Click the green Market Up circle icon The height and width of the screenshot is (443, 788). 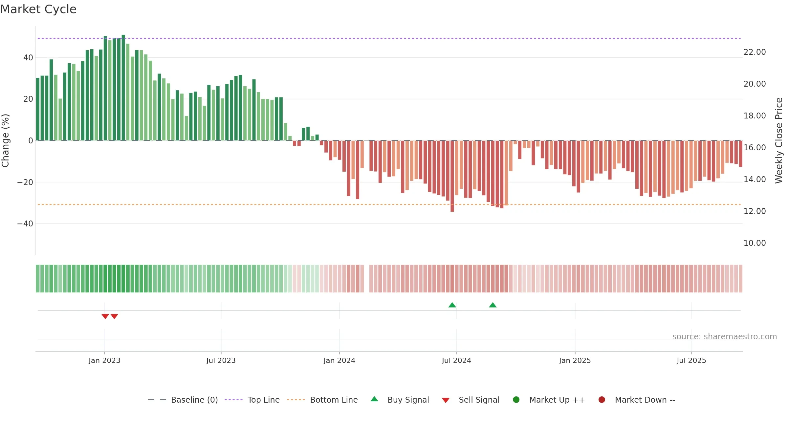point(516,400)
